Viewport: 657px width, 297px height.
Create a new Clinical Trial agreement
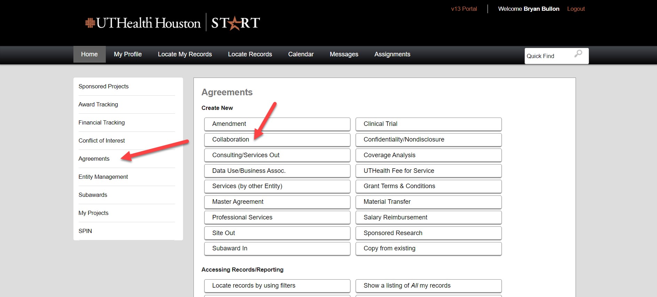[428, 124]
